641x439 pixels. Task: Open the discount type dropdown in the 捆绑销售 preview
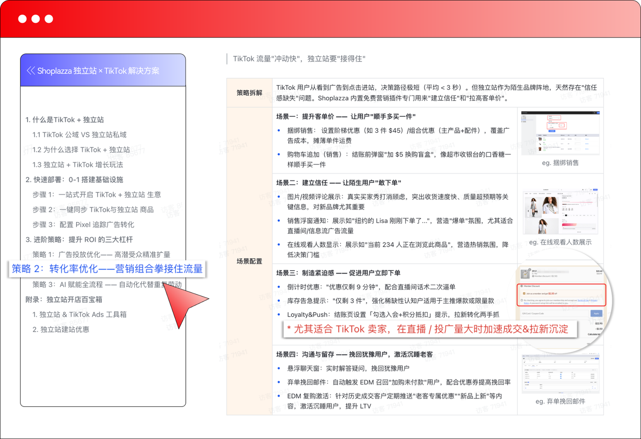coord(554,118)
